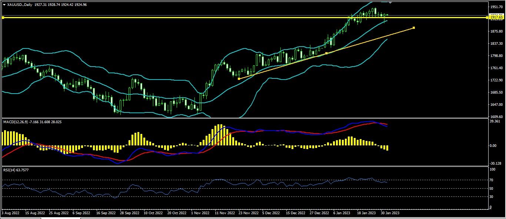Click the gray chart shift triangle marker
This screenshot has width=506, height=219.
390,2
